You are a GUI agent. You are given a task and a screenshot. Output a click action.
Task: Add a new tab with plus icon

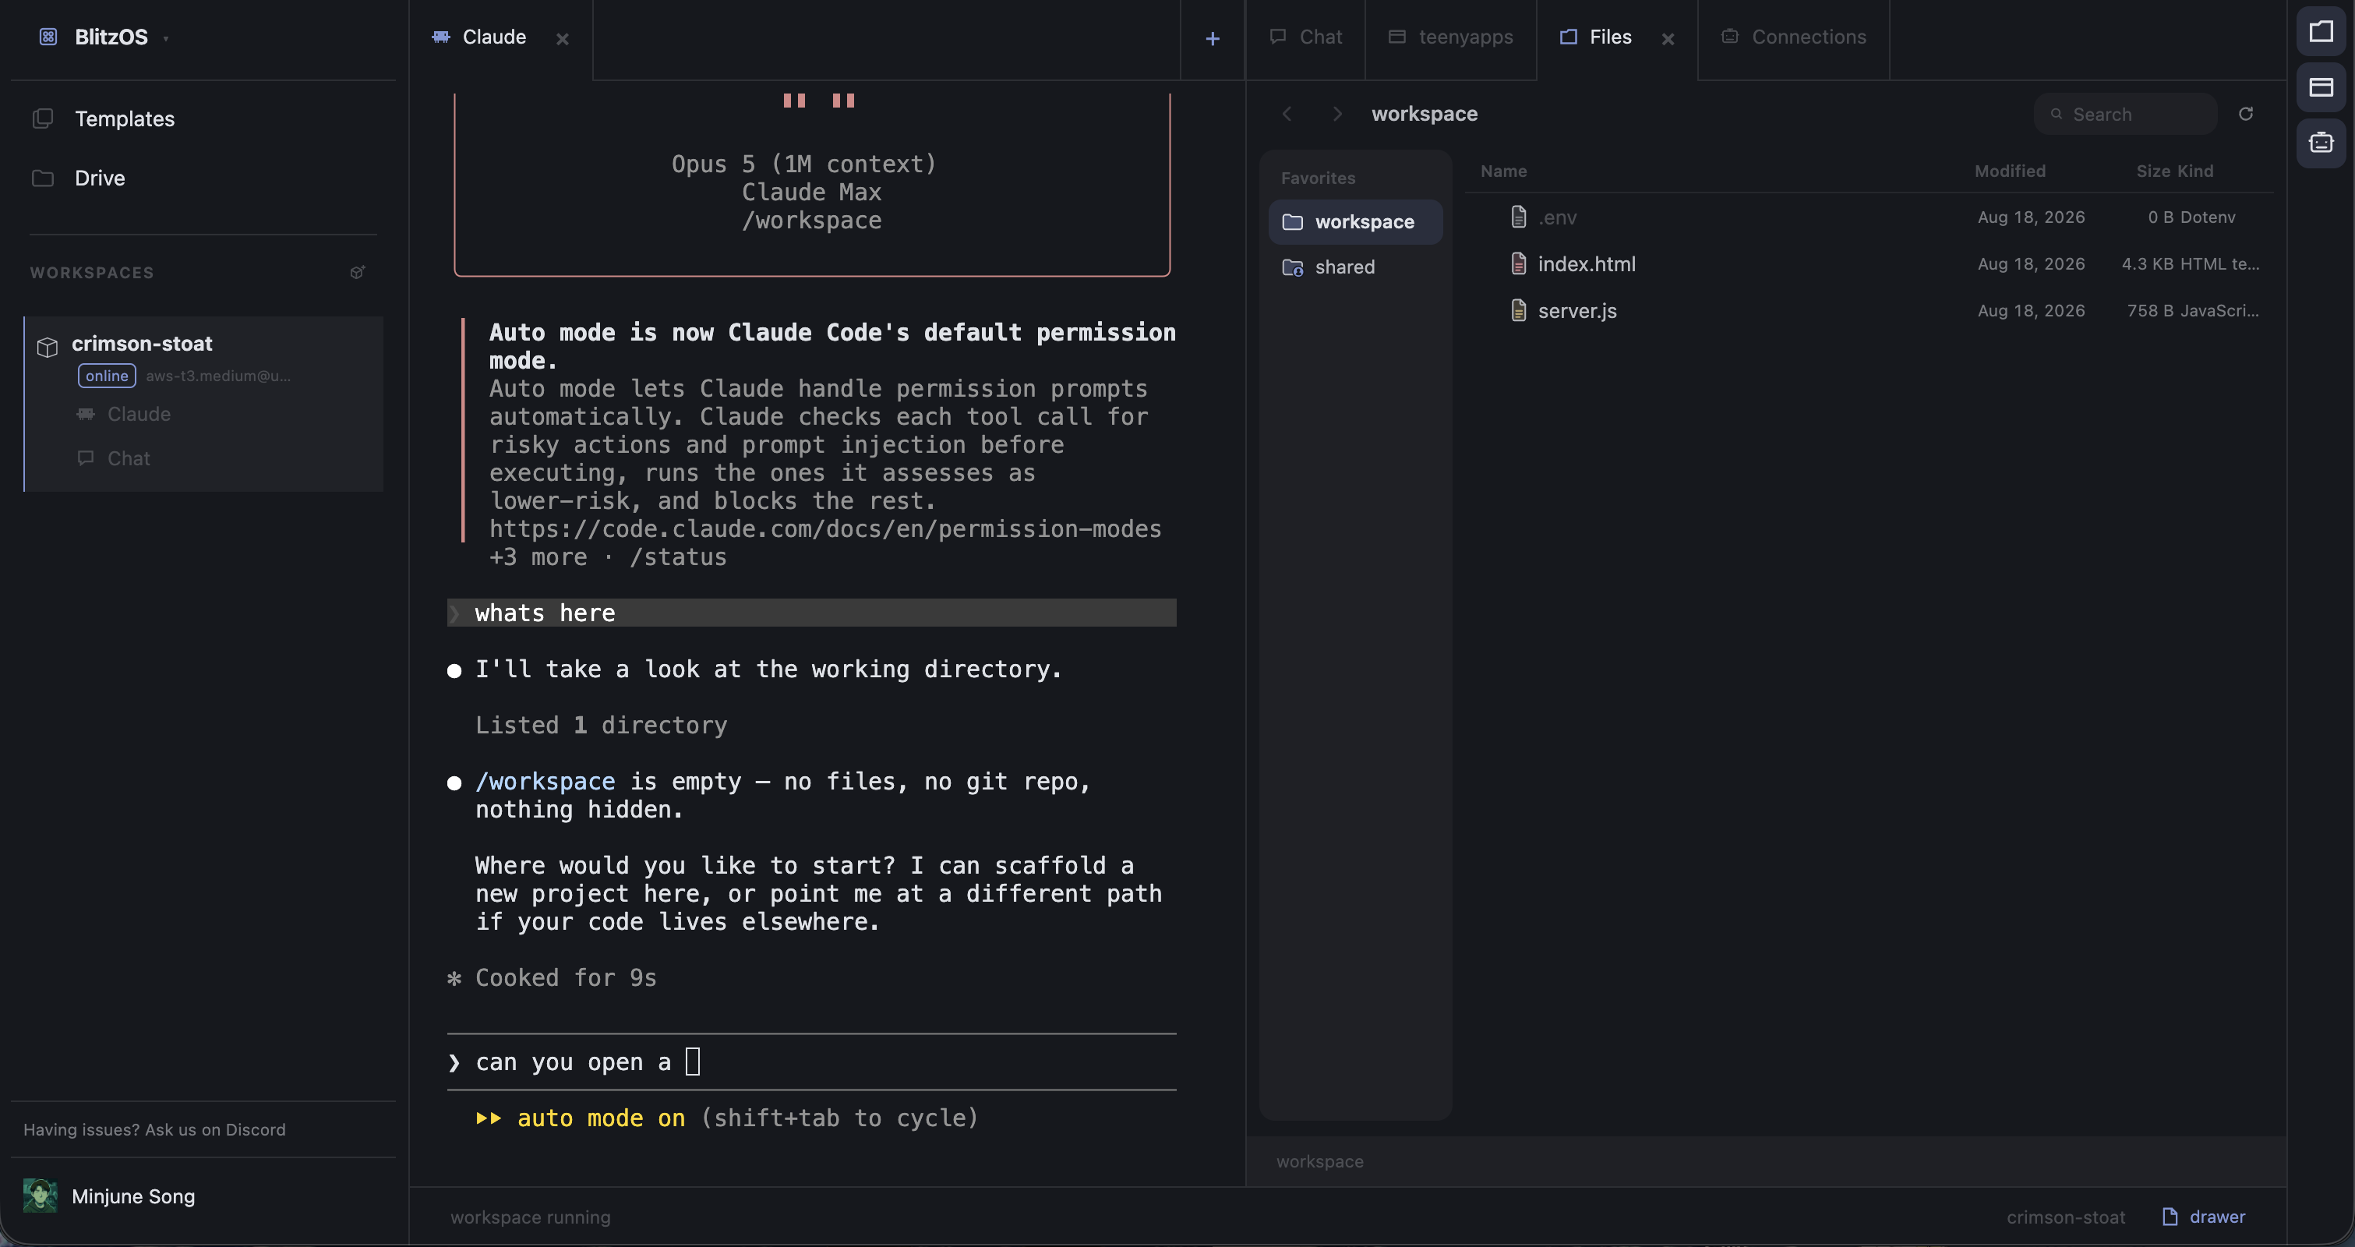(x=1213, y=38)
